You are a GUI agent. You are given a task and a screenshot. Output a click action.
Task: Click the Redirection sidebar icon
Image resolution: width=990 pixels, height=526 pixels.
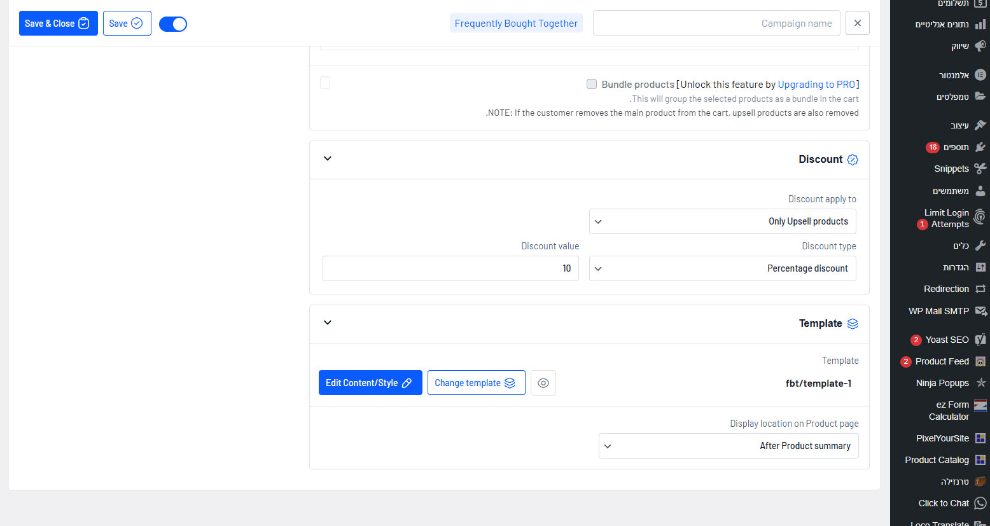[980, 289]
